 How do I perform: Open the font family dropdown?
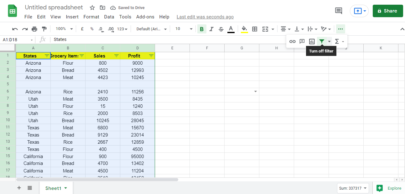pyautogui.click(x=152, y=29)
